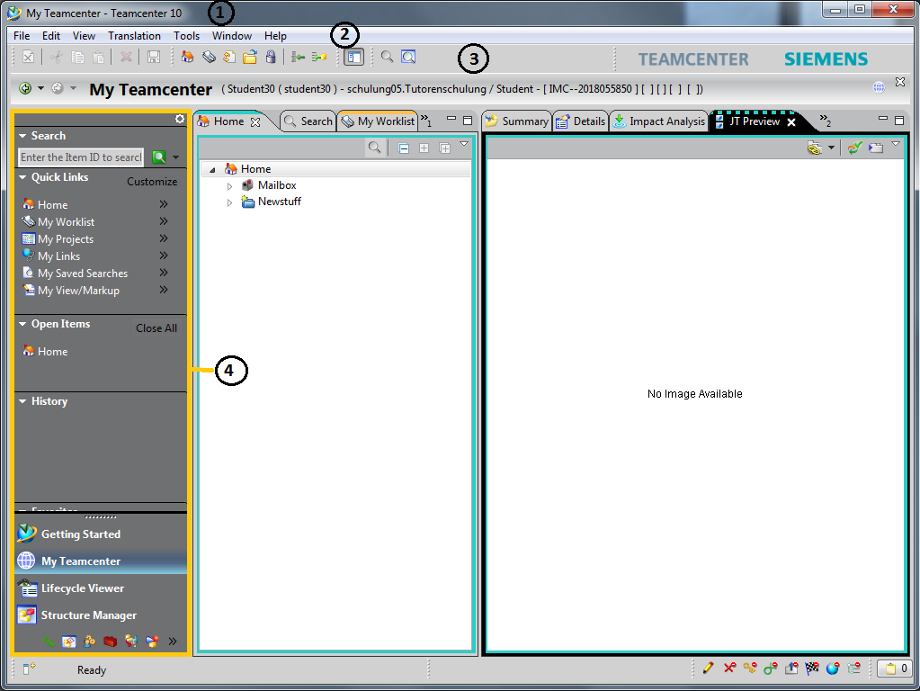Click the check-out padlock toolbar icon

coord(271,57)
